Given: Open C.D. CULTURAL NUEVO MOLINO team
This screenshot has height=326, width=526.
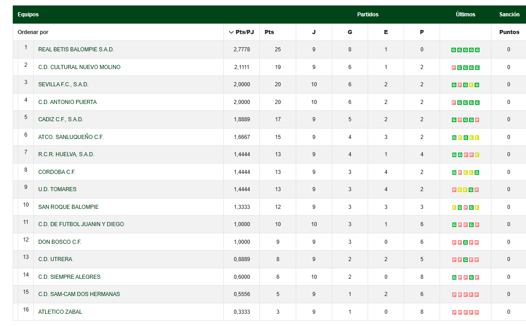Looking at the screenshot, I should tap(79, 67).
